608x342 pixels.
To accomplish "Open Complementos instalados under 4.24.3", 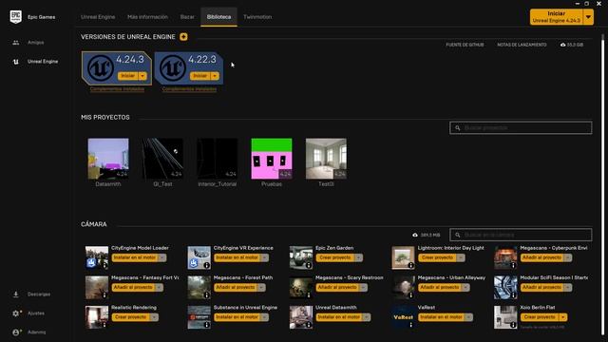I will [117, 89].
